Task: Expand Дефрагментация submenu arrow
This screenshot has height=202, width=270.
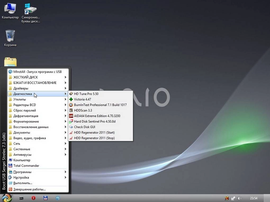Action: (65, 116)
